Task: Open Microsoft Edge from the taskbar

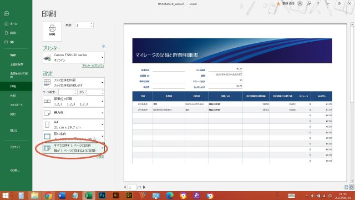Action: coord(169,196)
